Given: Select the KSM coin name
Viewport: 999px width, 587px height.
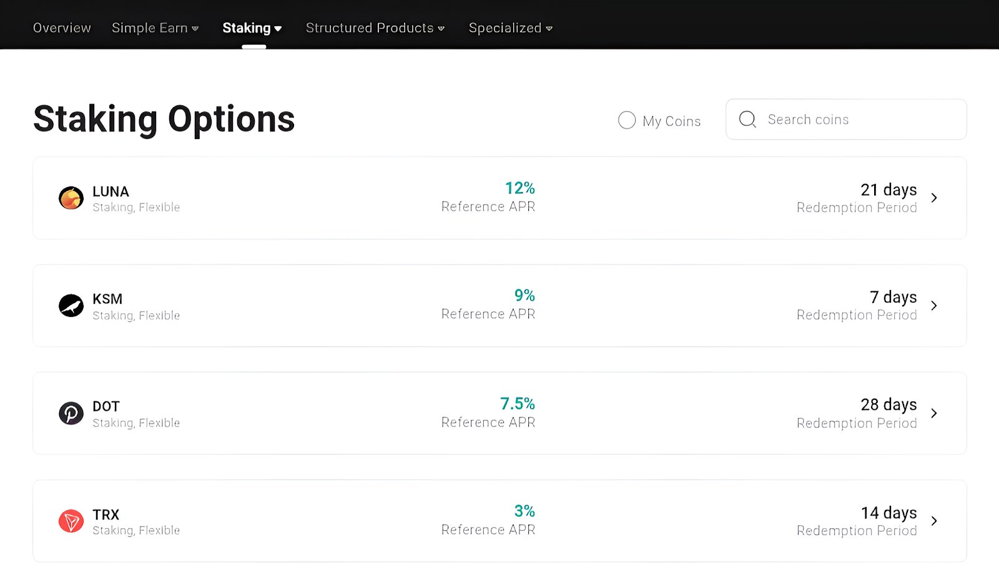Looking at the screenshot, I should (107, 299).
